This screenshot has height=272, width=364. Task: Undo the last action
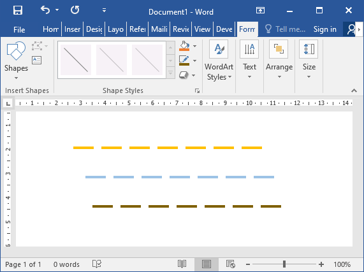pyautogui.click(x=45, y=10)
